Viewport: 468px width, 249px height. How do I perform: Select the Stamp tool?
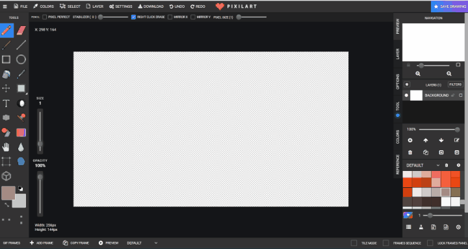click(x=21, y=118)
